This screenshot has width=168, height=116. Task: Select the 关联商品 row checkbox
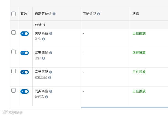click(x=14, y=33)
